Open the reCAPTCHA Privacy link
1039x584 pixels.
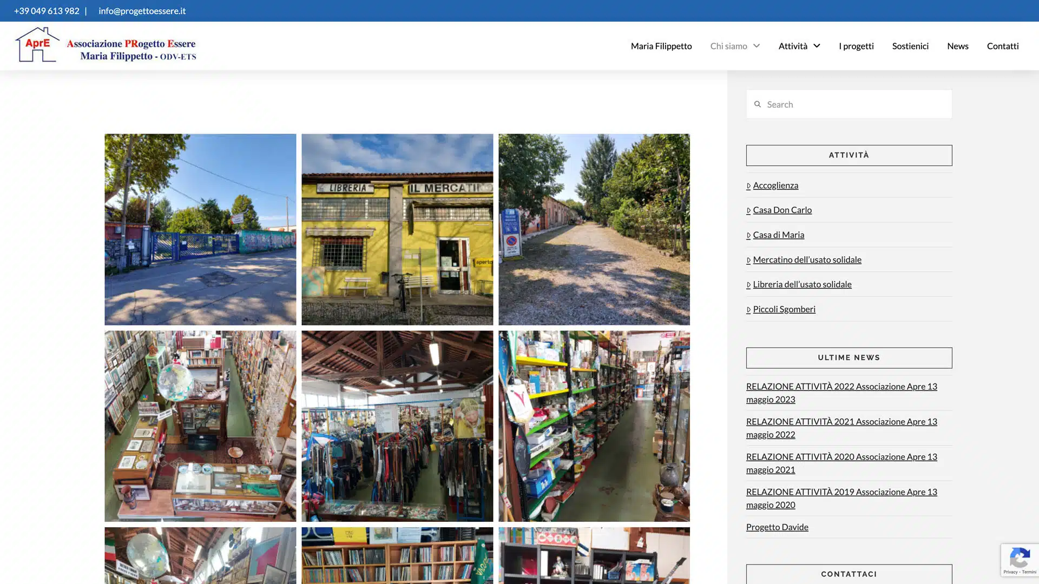pyautogui.click(x=1010, y=572)
